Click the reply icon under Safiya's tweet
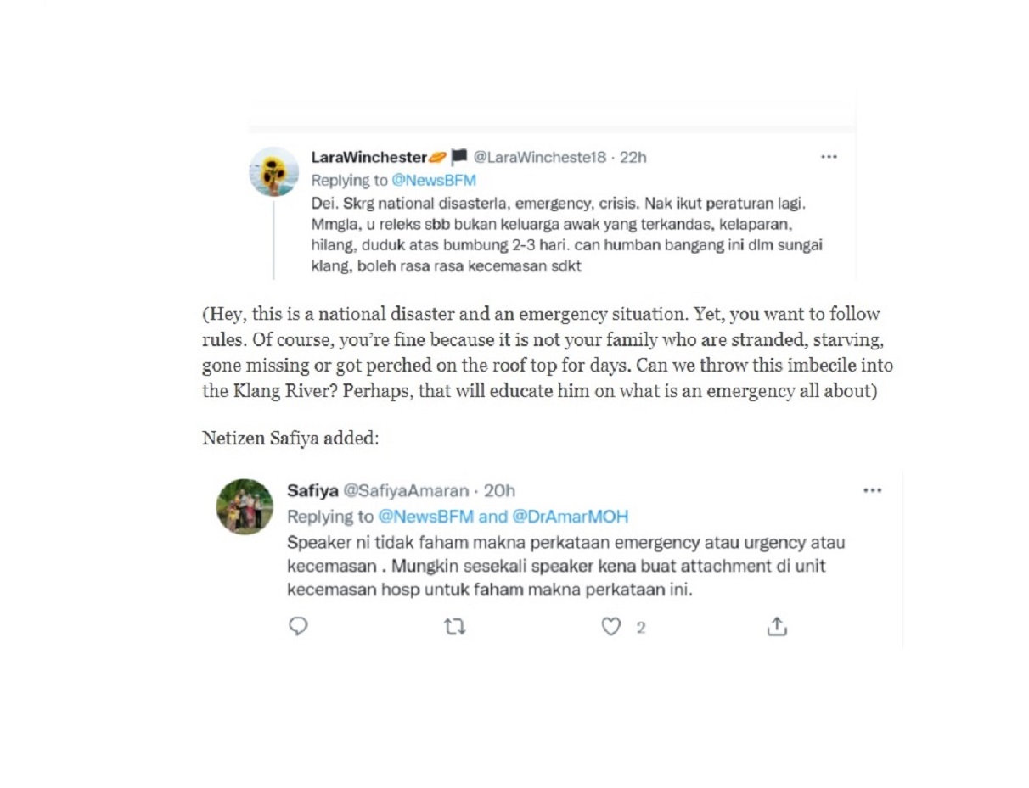Image resolution: width=1029 pixels, height=788 pixels. [298, 627]
